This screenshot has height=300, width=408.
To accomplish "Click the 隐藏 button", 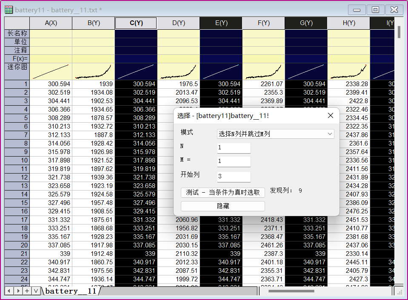I will pos(223,206).
